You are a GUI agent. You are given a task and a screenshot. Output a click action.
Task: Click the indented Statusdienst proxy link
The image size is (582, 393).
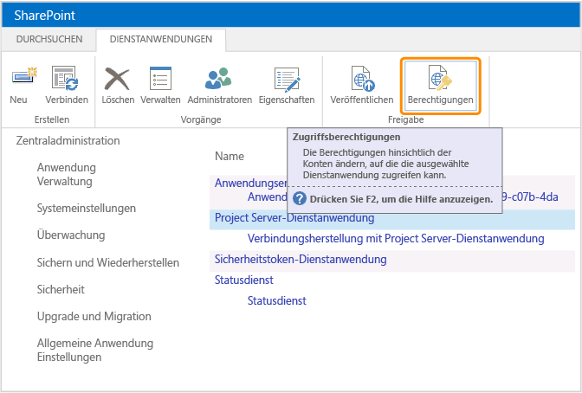point(277,300)
